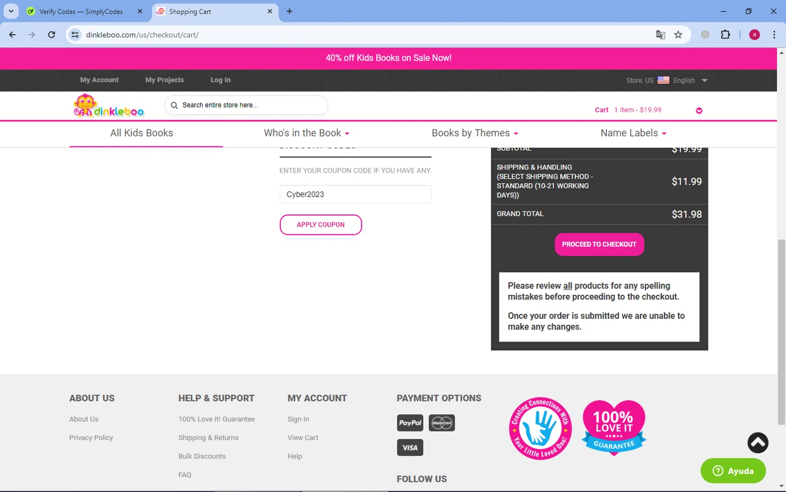This screenshot has height=492, width=786.
Task: Click the coupon code input field
Action: pos(355,194)
